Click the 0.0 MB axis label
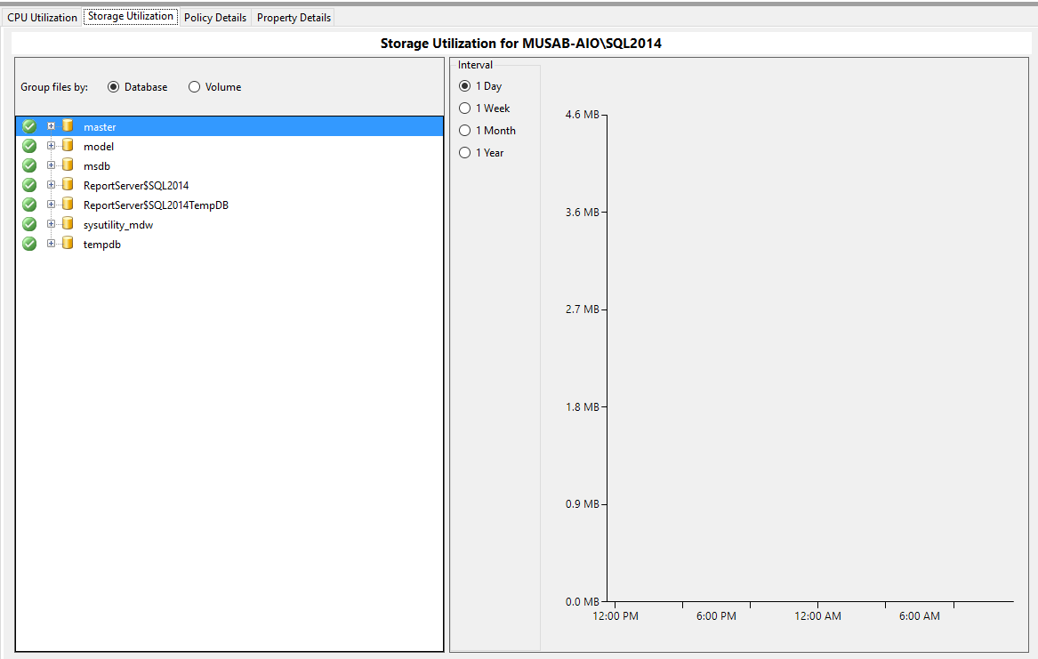The height and width of the screenshot is (659, 1038). [582, 601]
